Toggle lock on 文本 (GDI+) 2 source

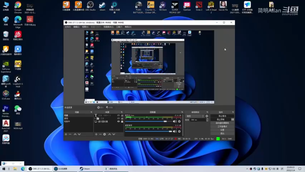point(122,115)
